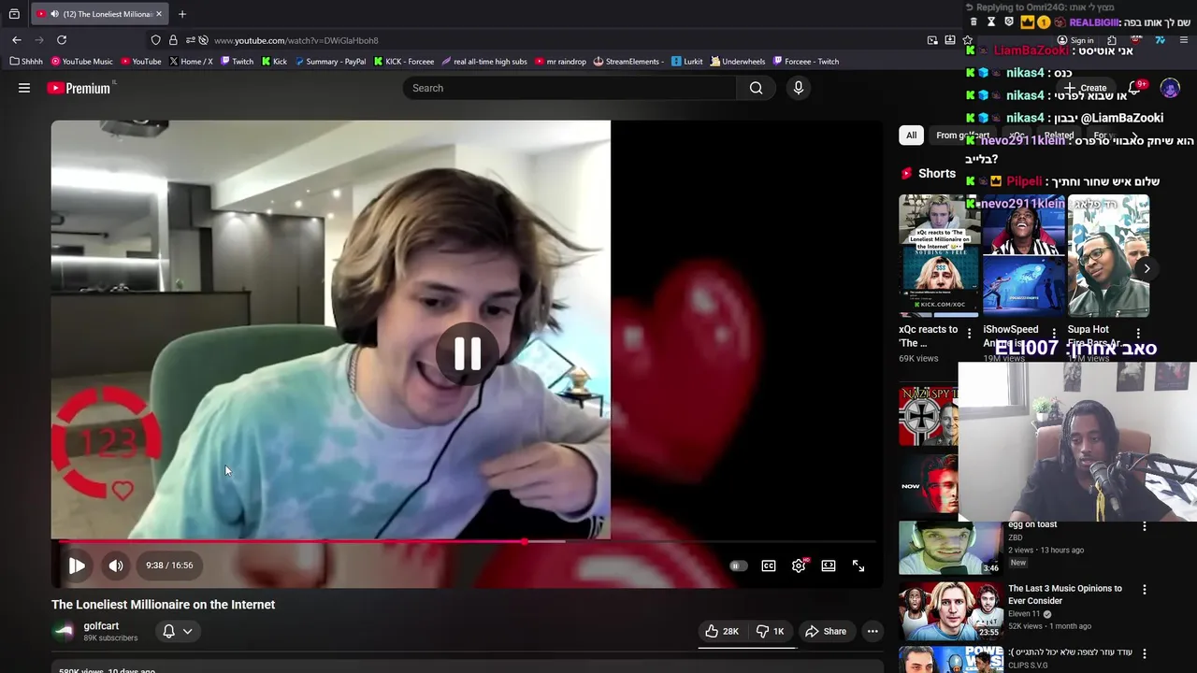Go to YouTube Premium home logo

click(x=79, y=88)
